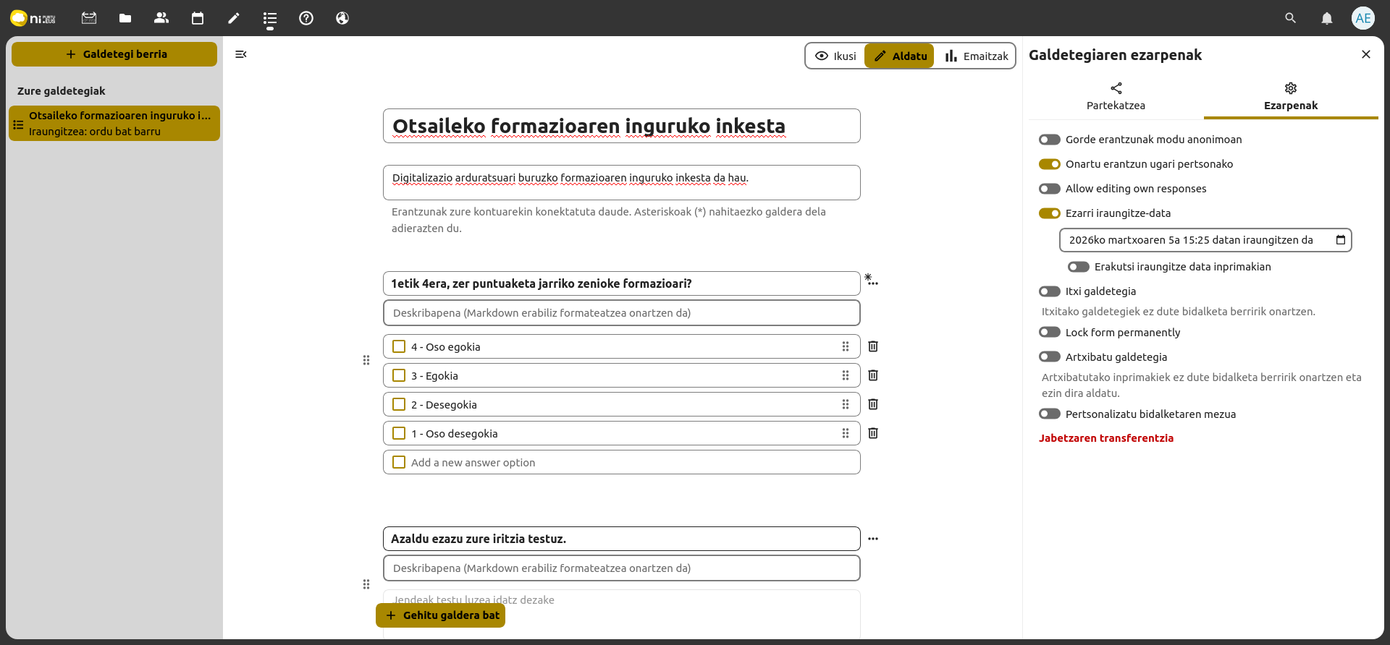Click the 'Galdetegi berria' button

coord(114,54)
